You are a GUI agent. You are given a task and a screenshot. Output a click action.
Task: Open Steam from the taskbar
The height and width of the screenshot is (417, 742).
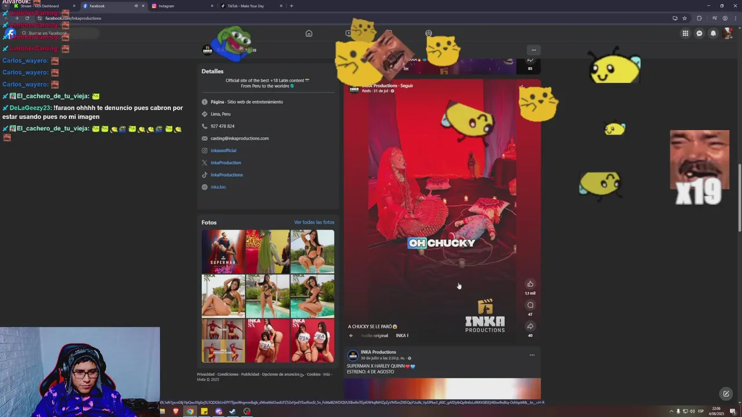[232, 411]
